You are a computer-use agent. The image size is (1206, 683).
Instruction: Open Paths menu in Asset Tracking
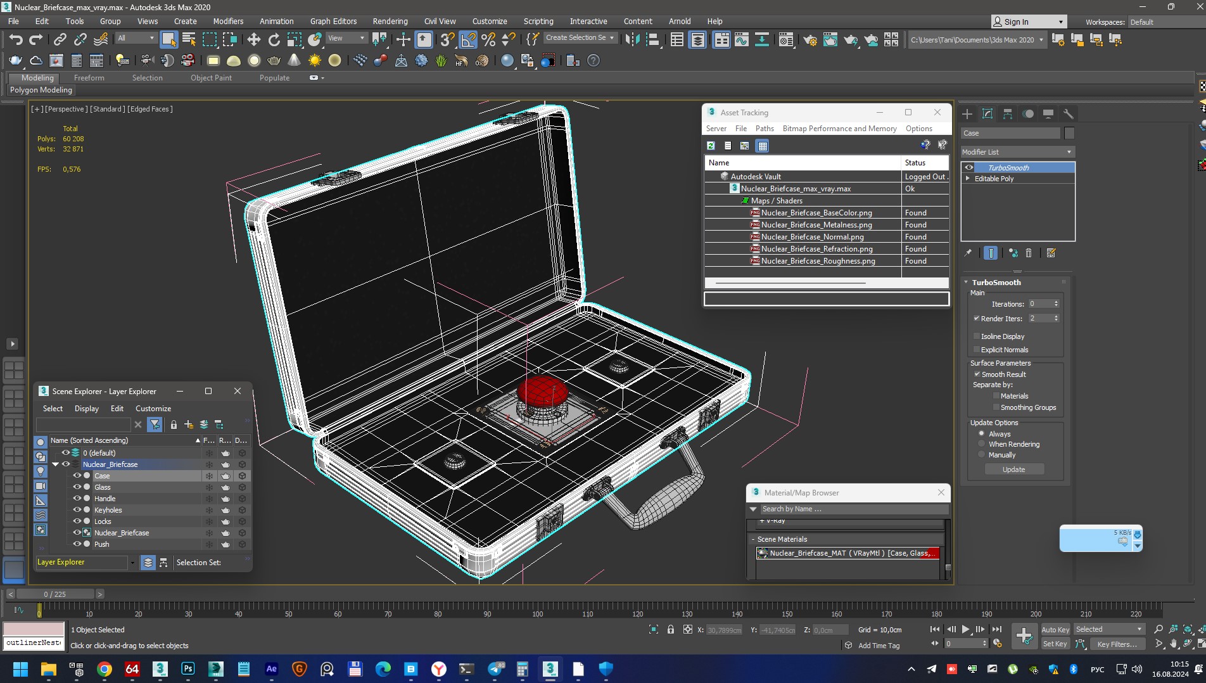tap(765, 128)
